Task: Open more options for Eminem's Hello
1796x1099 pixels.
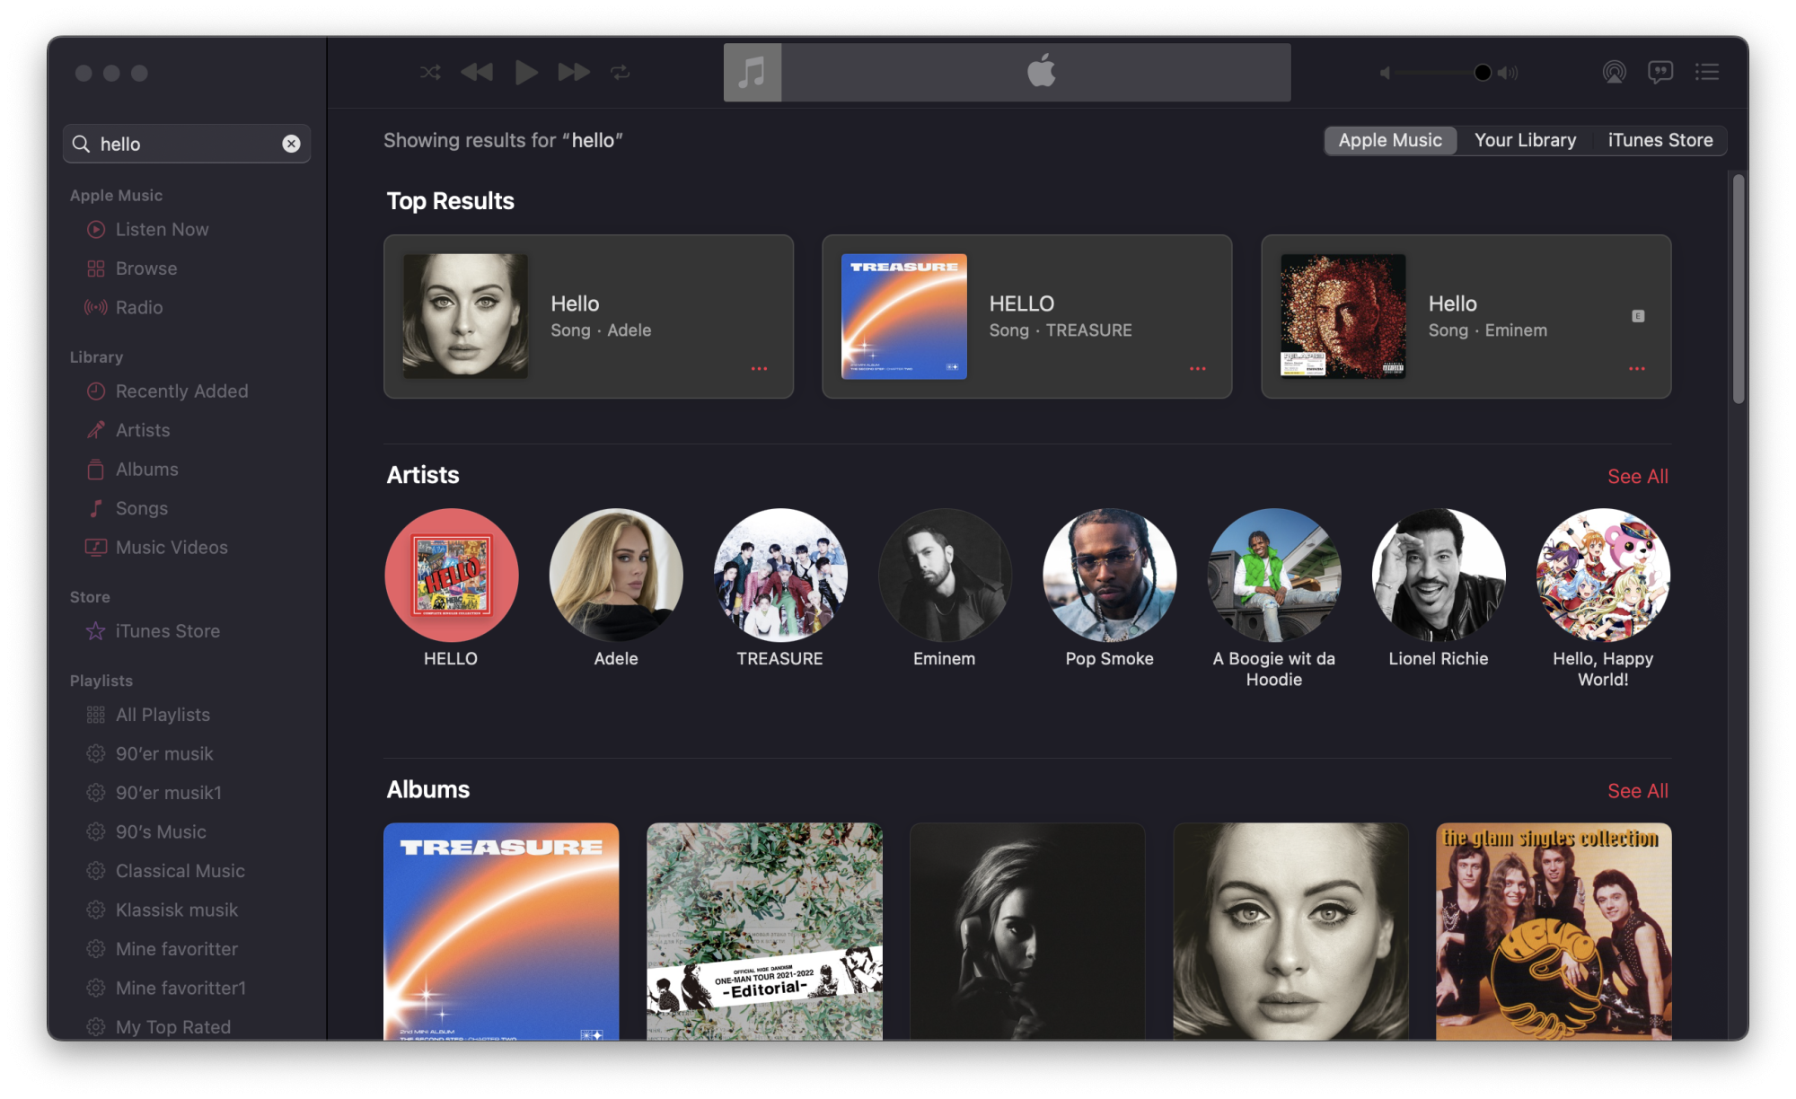Action: 1637,369
